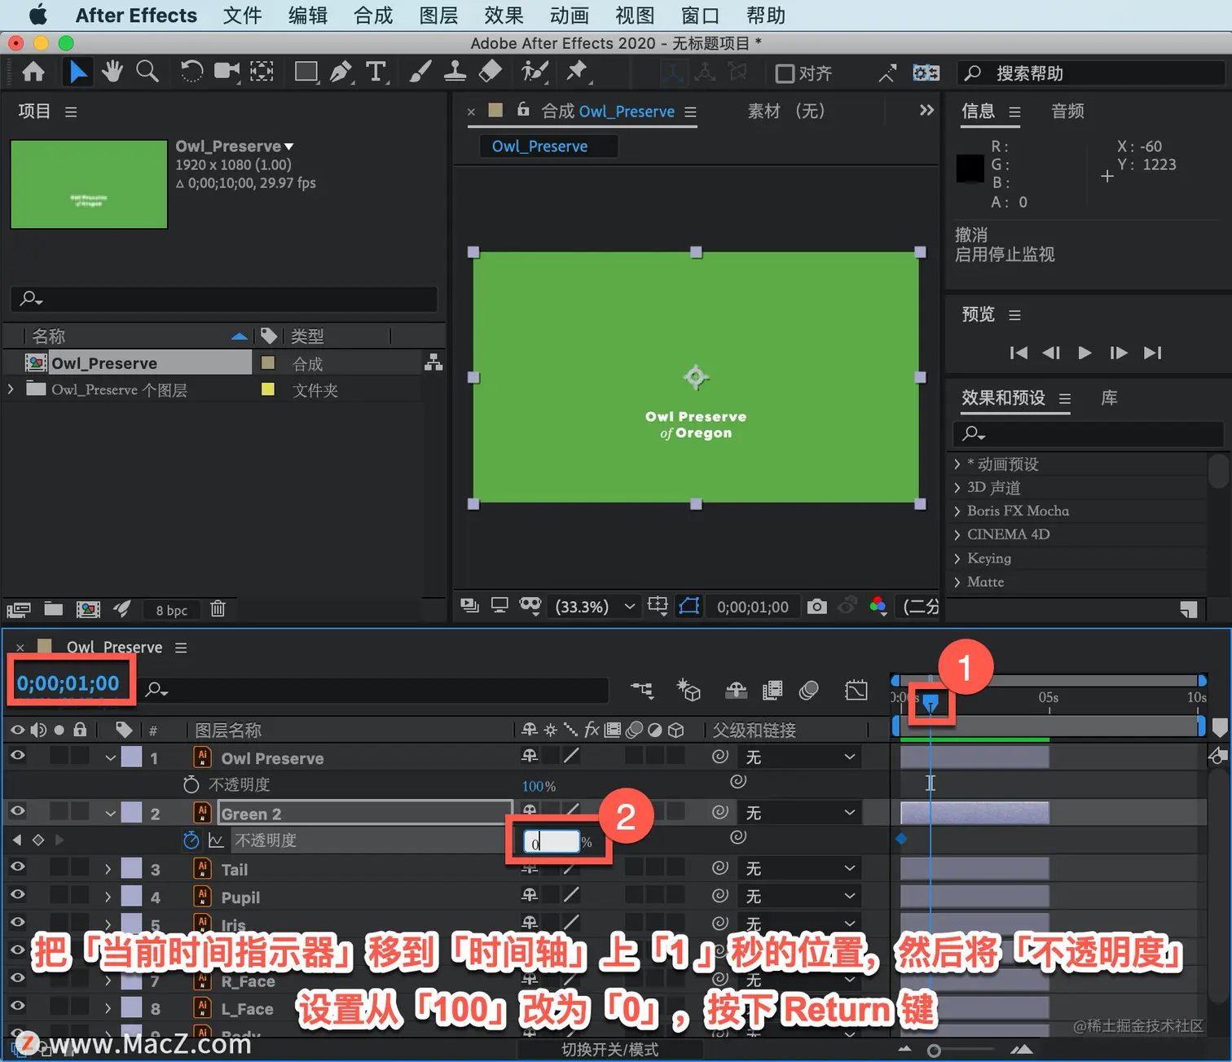The width and height of the screenshot is (1232, 1062).
Task: Select the Rectangle shape tool
Action: coord(306,72)
